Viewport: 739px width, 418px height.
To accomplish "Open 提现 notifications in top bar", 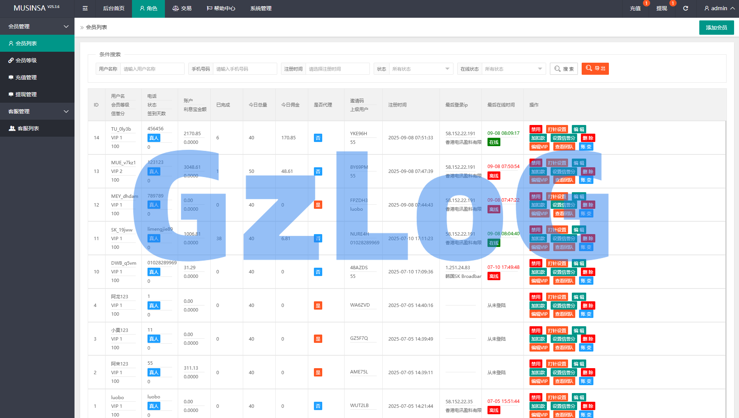I will click(661, 8).
